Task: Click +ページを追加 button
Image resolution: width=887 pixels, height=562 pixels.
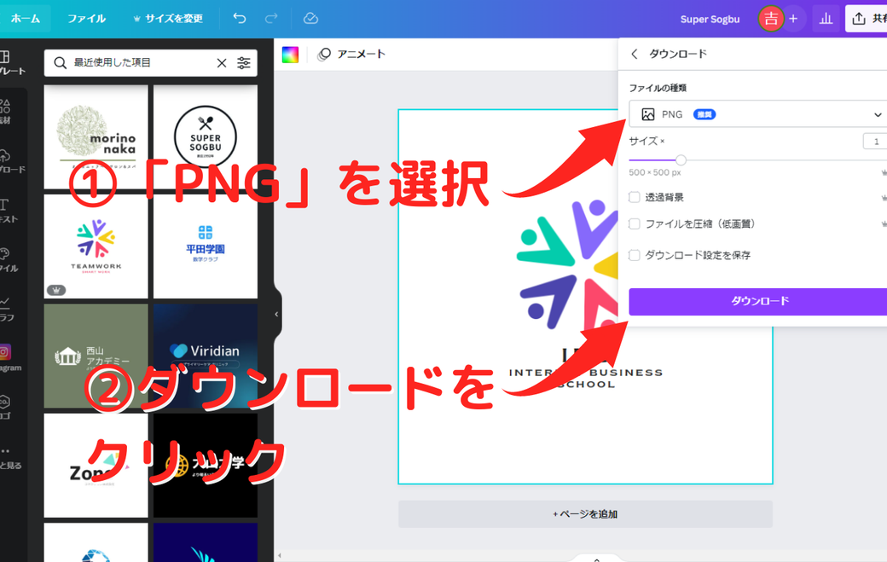Action: 585,514
